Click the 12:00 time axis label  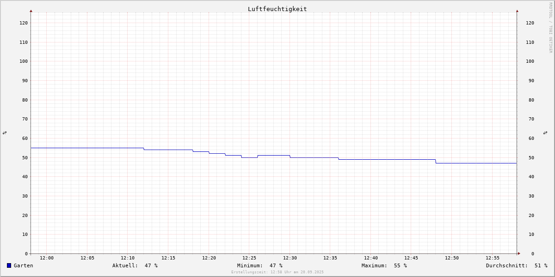47,258
